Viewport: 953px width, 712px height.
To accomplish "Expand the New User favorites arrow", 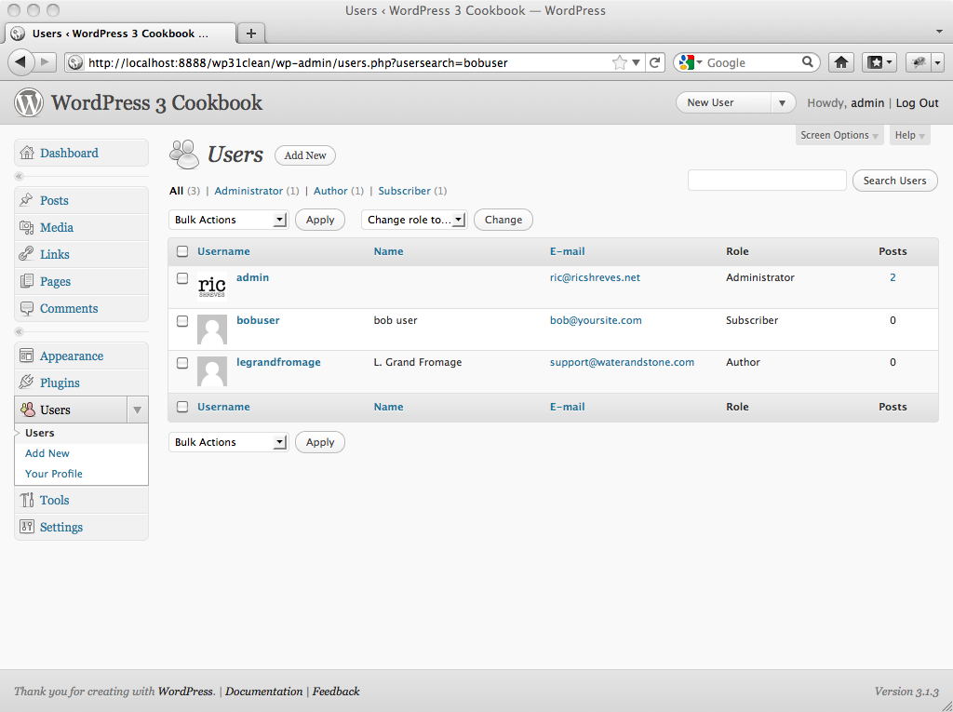I will point(783,102).
